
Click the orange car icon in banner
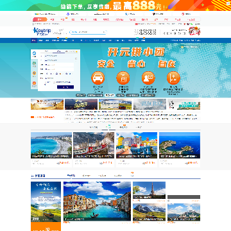point(98,78)
